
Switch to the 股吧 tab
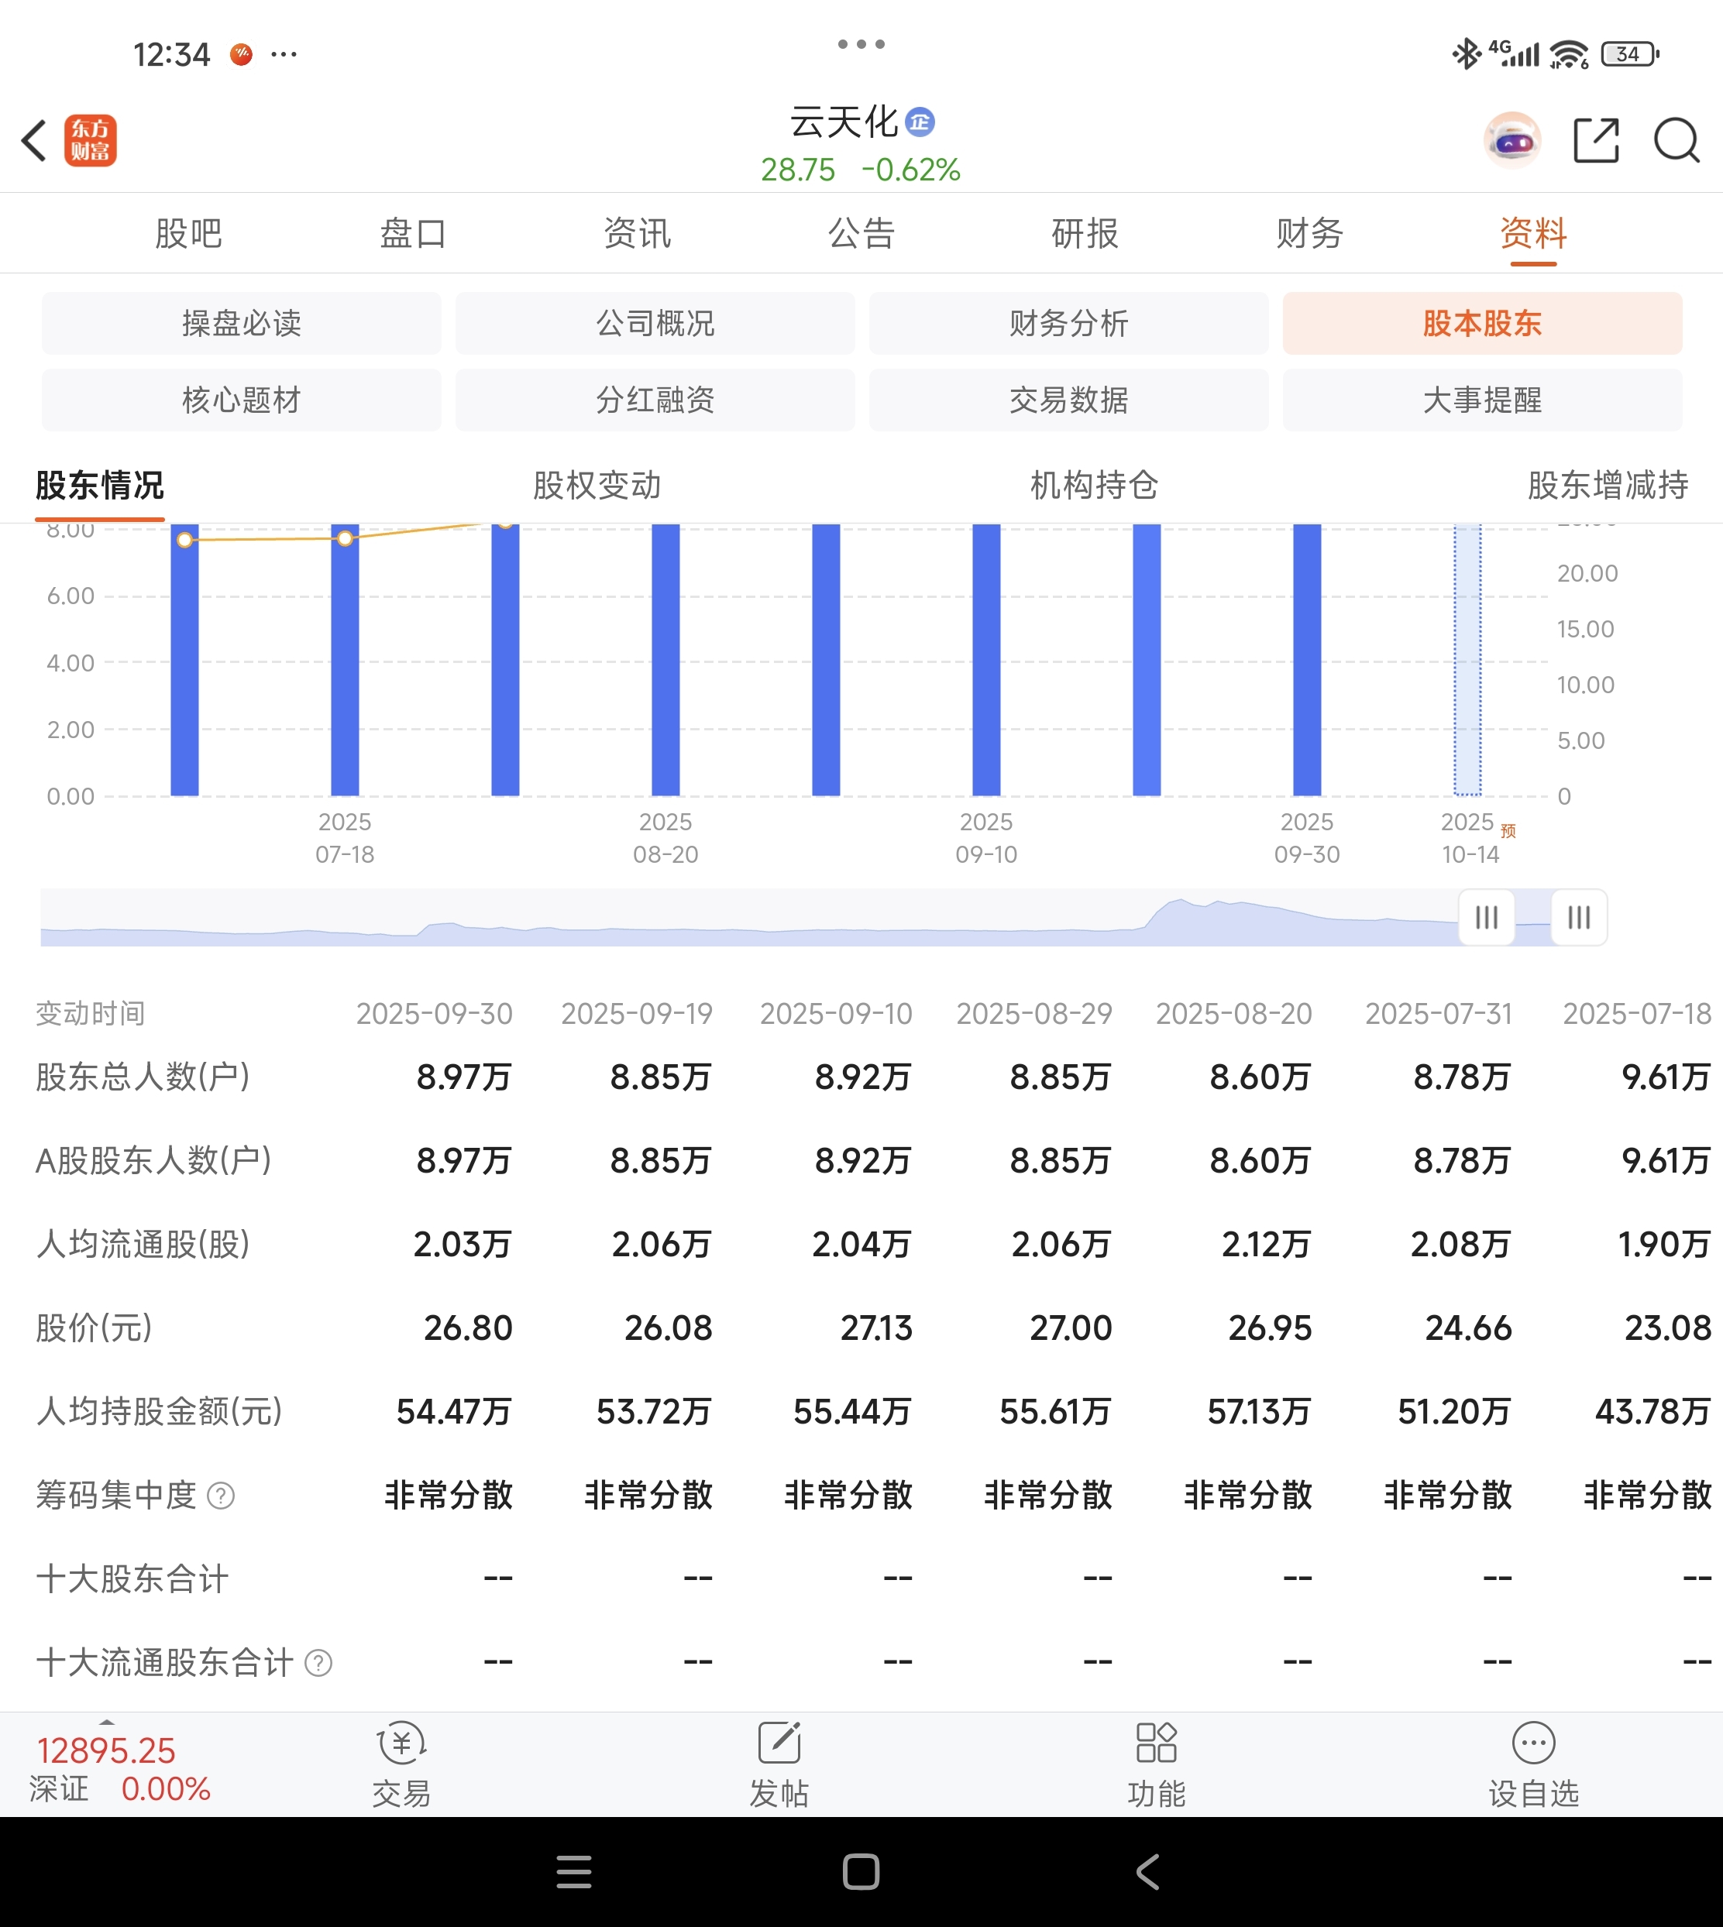coord(188,233)
